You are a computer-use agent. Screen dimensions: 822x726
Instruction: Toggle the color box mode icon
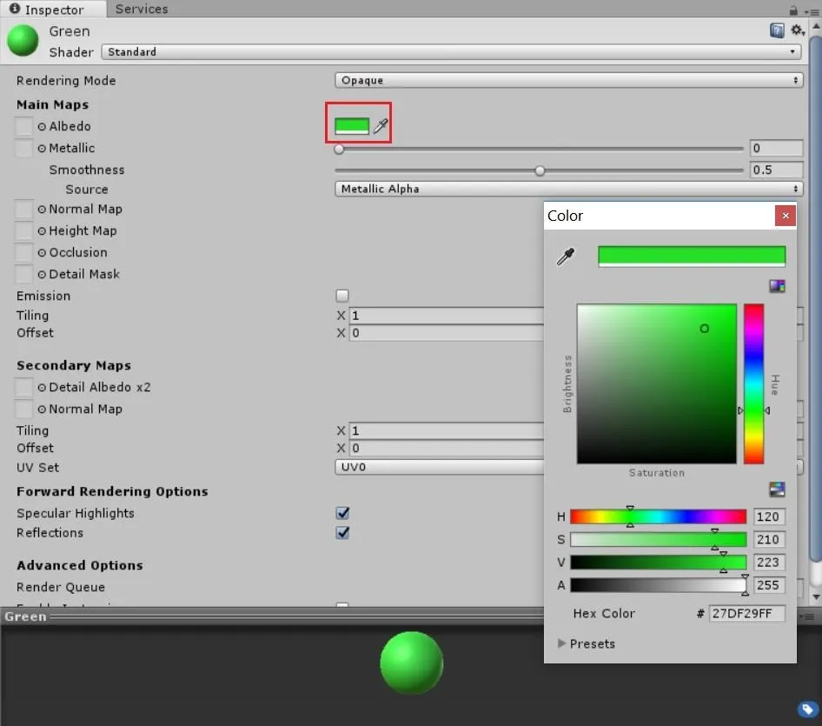pos(777,286)
